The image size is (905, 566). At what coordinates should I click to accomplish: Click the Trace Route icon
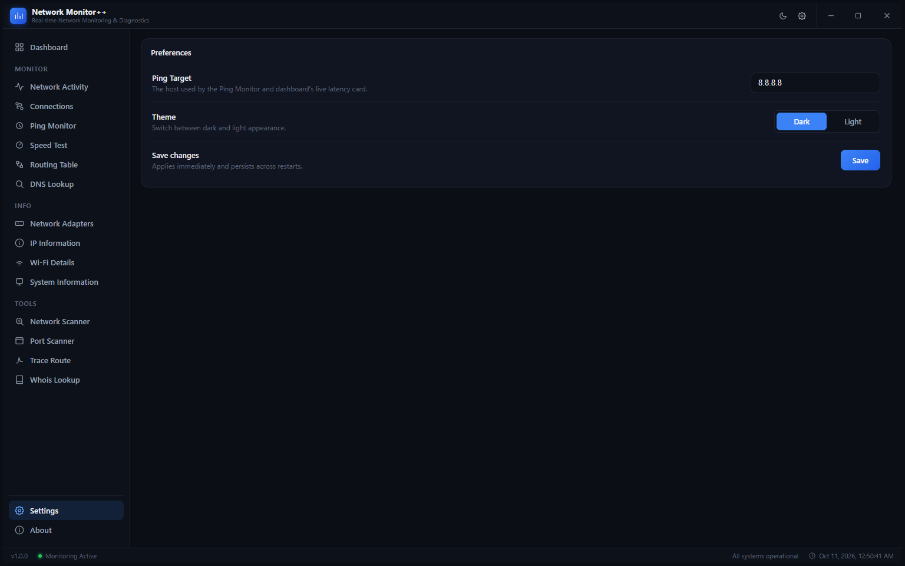[x=19, y=360]
